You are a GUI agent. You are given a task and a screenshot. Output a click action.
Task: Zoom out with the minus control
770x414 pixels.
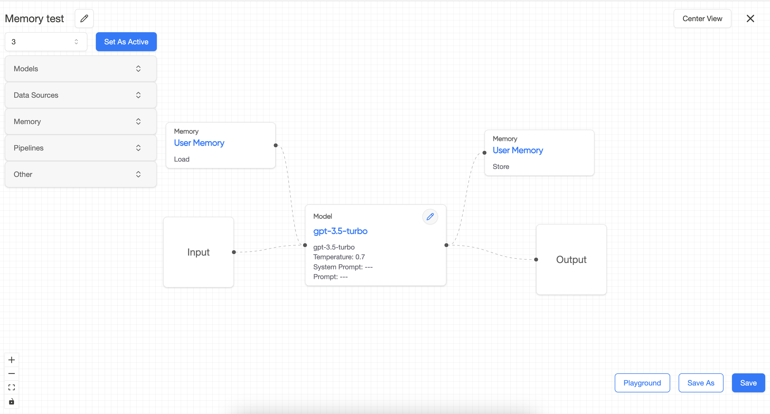[x=12, y=374]
